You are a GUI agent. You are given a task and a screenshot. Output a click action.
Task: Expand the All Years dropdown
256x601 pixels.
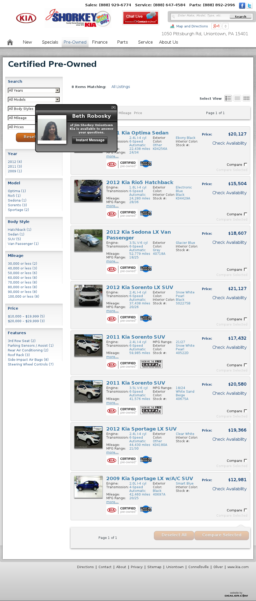[34, 90]
